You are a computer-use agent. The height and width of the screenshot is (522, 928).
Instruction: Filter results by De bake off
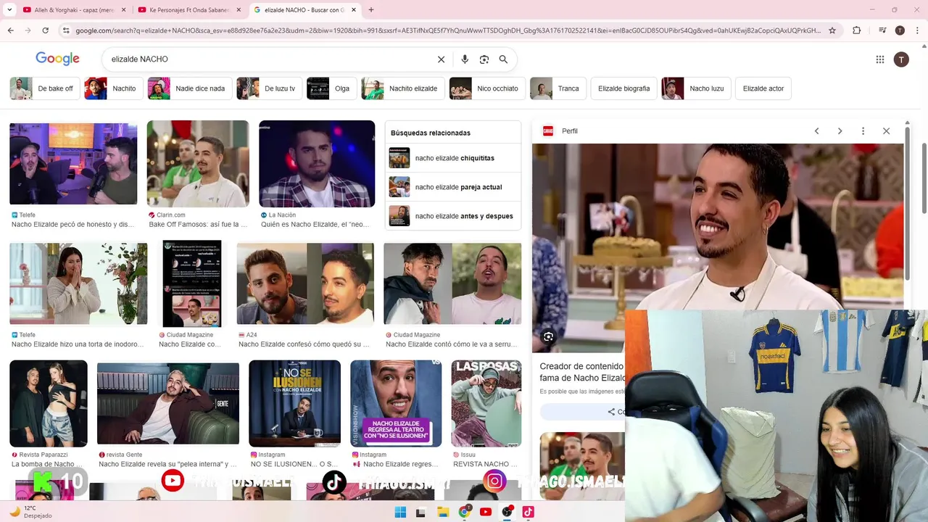(x=44, y=88)
